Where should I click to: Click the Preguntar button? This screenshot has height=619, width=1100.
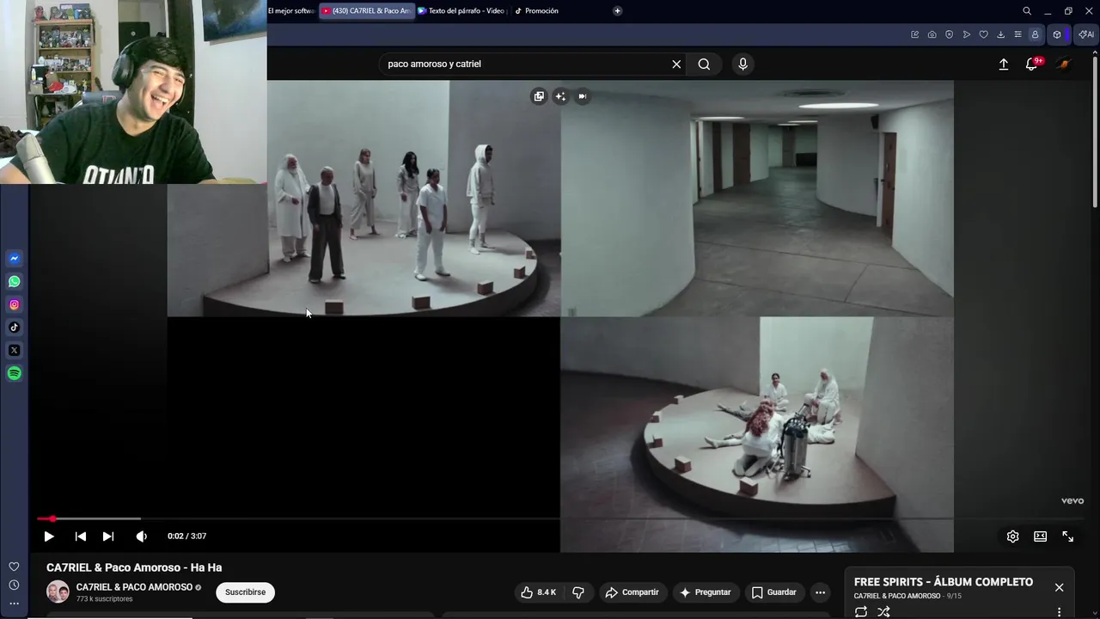coord(706,592)
